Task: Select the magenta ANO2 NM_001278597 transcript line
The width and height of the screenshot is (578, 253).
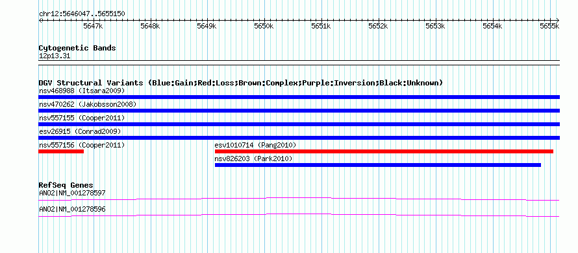Action: coord(299,199)
